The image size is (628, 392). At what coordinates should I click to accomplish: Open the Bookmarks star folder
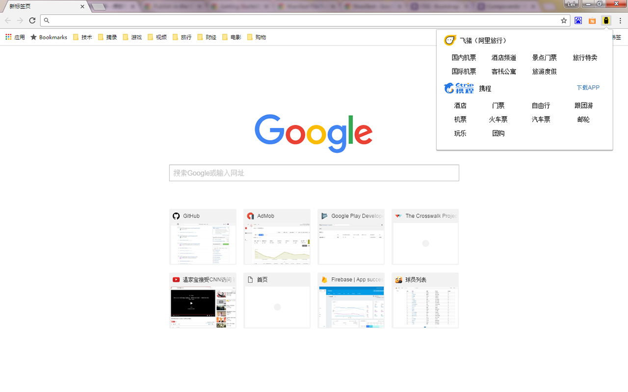tap(49, 37)
